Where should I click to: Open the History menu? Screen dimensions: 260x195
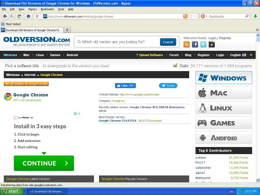(32, 9)
